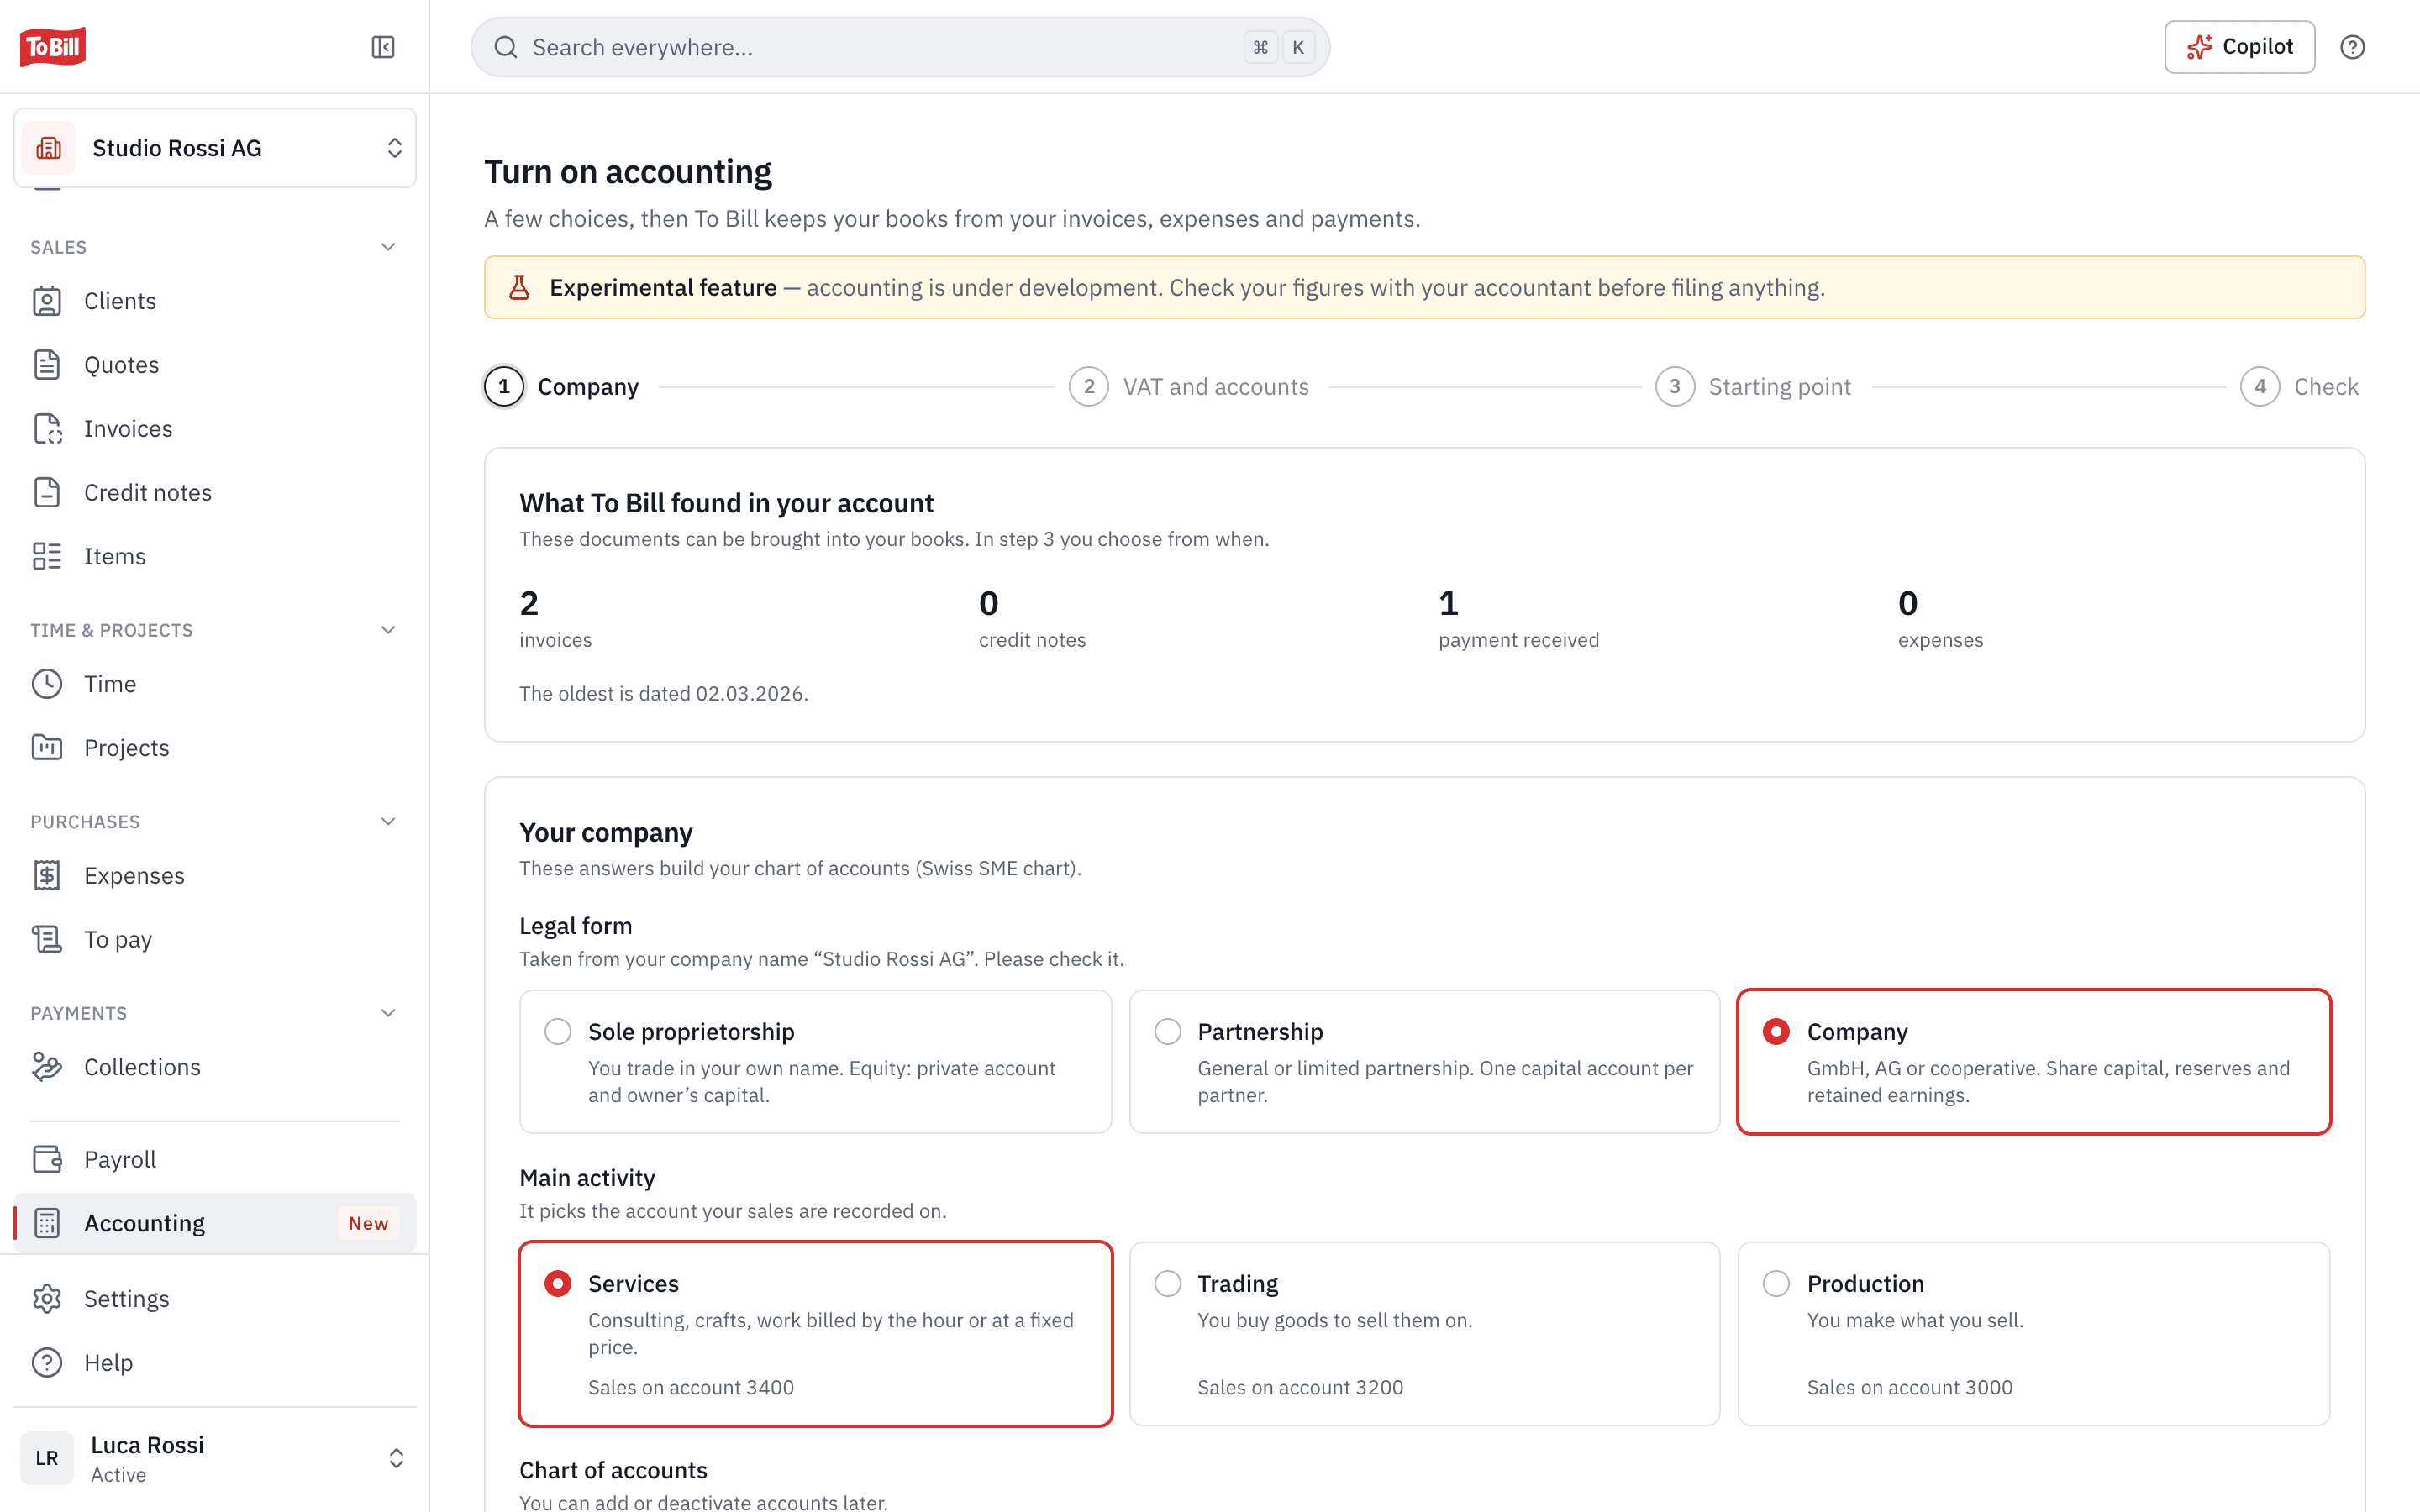Click the To Bill logo
The width and height of the screenshot is (2420, 1512).
click(x=53, y=47)
